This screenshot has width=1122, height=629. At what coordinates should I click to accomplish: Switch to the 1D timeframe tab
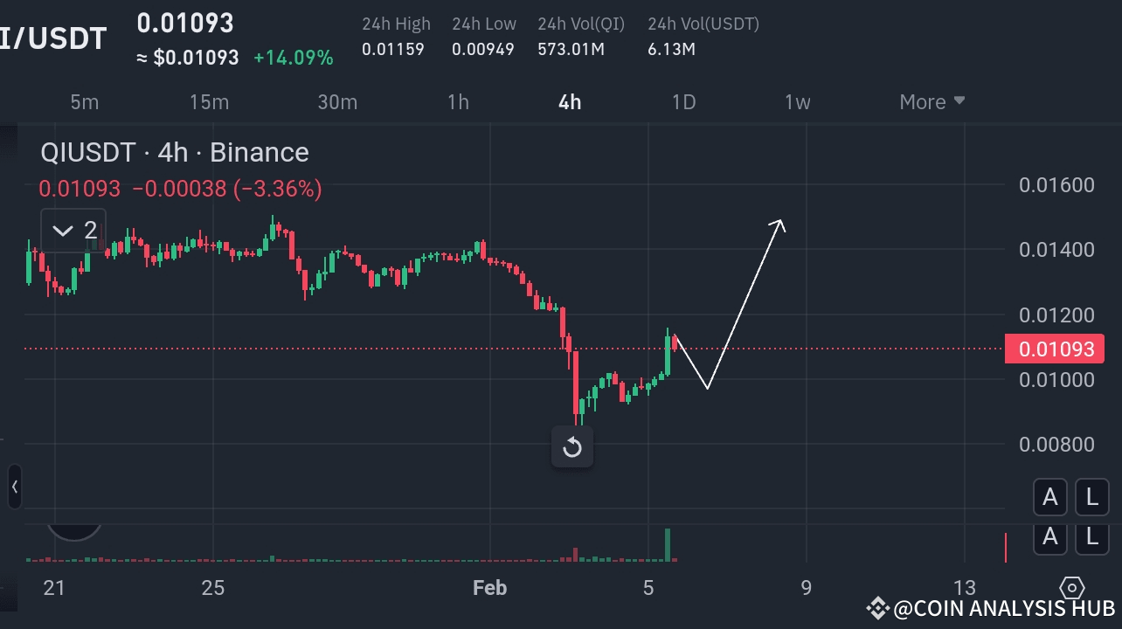click(x=683, y=102)
